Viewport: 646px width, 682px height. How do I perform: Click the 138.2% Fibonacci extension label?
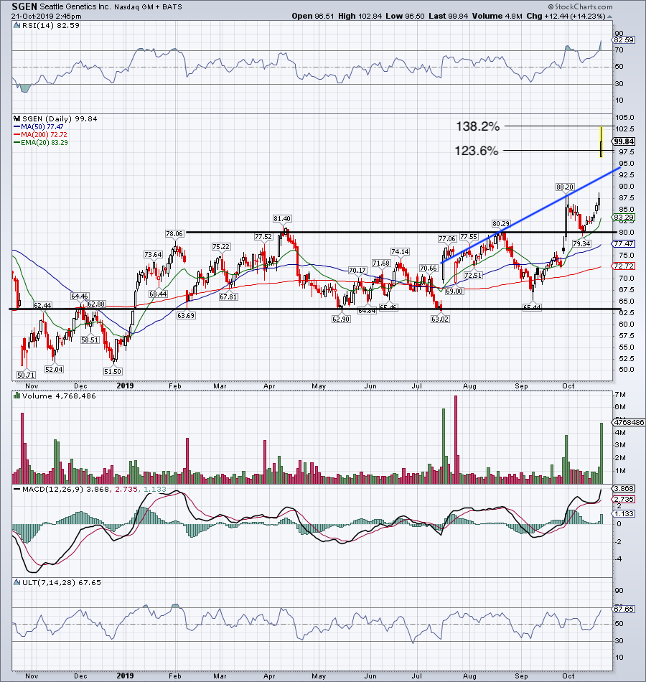coord(477,126)
